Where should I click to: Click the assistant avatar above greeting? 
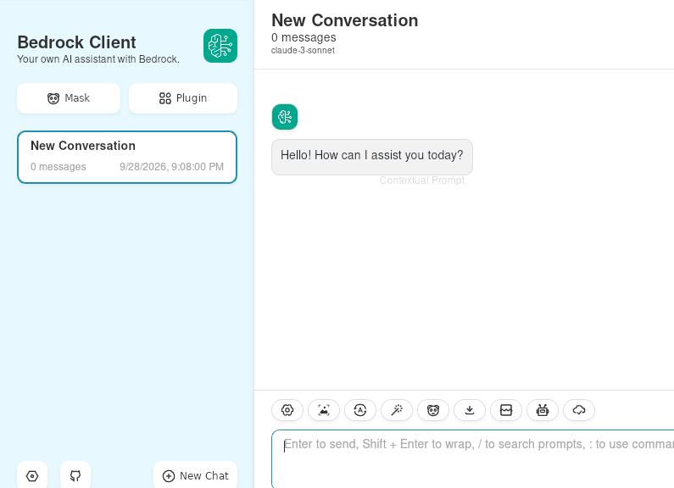285,117
